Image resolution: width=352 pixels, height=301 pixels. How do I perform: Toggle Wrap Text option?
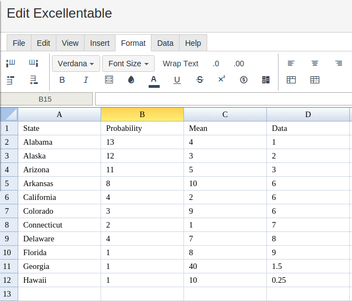tap(181, 64)
